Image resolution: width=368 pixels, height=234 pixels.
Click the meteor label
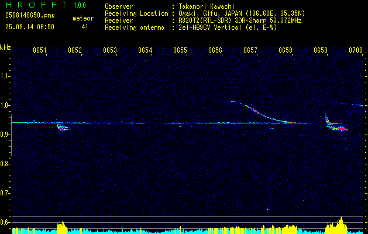(x=83, y=18)
